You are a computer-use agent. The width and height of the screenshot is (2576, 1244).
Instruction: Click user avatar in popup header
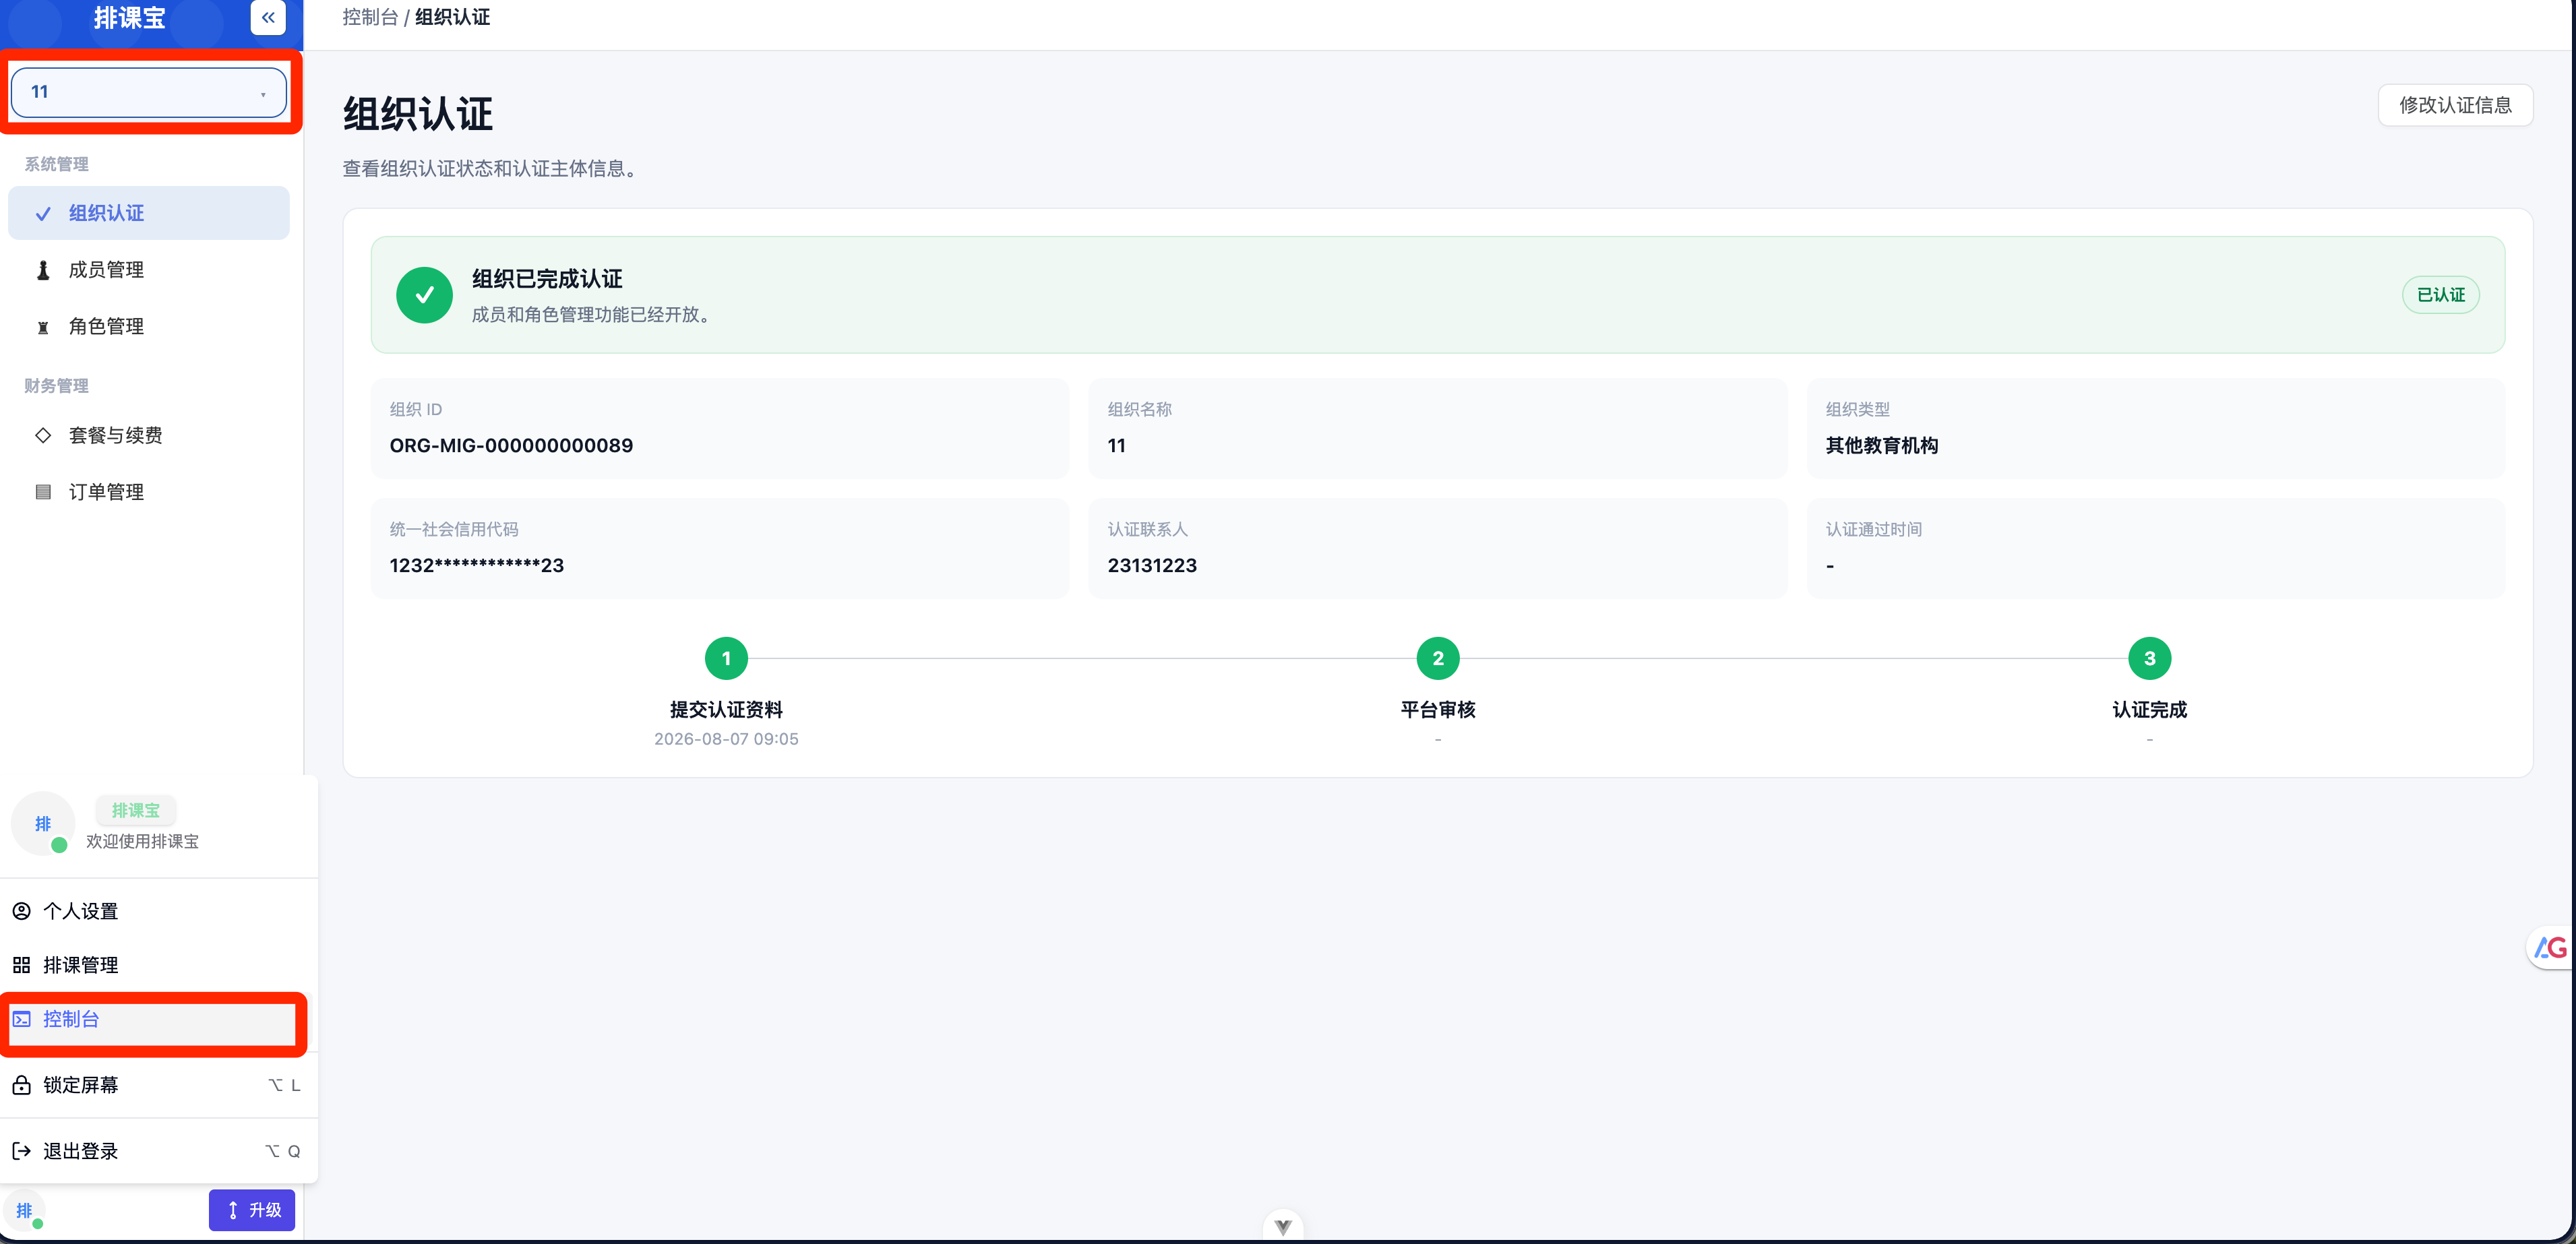(43, 823)
